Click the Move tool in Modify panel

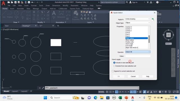pyautogui.click(x=34, y=12)
